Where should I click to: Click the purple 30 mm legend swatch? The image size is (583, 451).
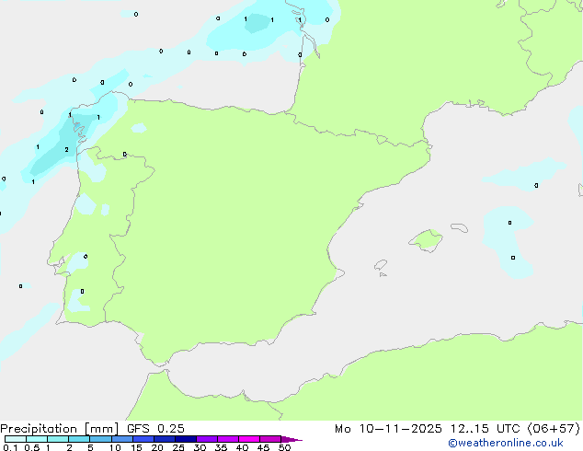coord(207,439)
